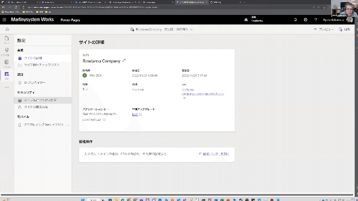
Task: Click the early upgrade link
Action: (x=135, y=115)
